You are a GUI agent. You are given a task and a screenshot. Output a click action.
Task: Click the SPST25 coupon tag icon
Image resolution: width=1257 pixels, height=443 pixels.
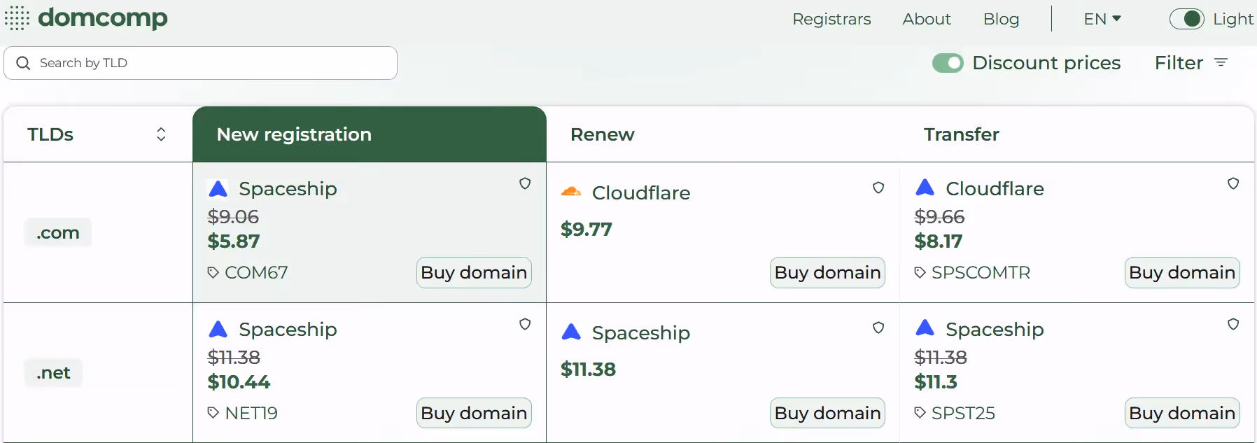coord(920,413)
